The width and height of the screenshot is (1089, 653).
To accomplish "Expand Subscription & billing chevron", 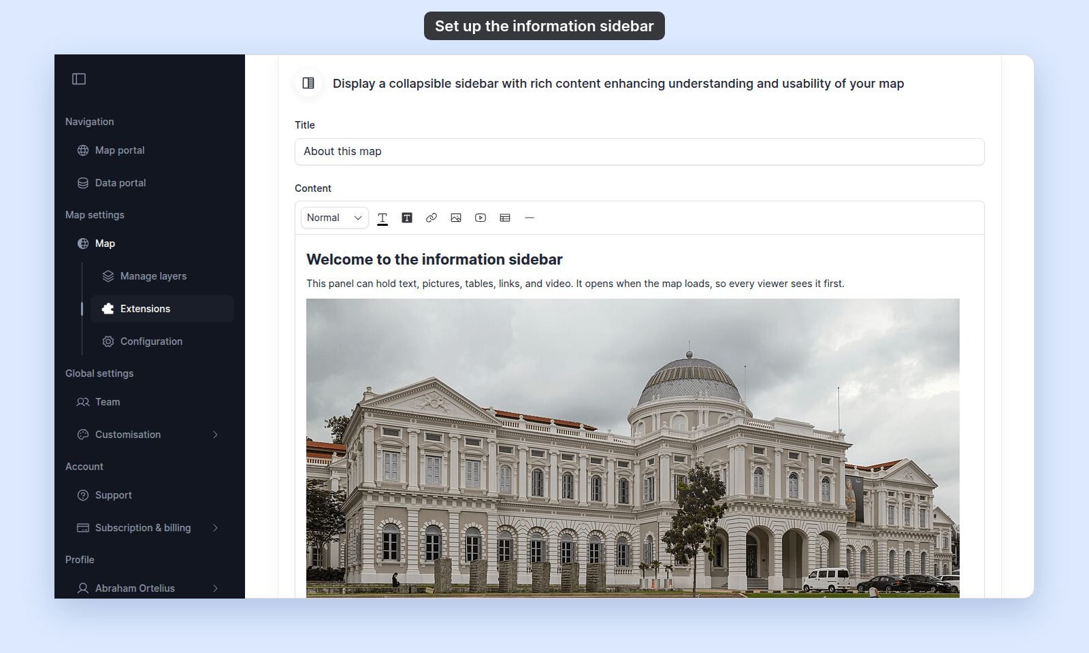I will [215, 528].
